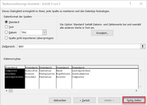The height and width of the screenshot is (105, 147).
Task: Click the left arrow of horizontal scrollbar
Action: [7, 91]
